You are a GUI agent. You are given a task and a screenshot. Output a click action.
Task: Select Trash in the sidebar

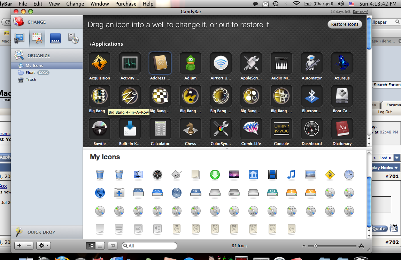coord(47,79)
